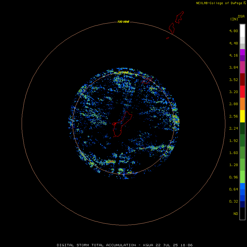
Task: Click the northernmost red island outline
Action: (179, 17)
